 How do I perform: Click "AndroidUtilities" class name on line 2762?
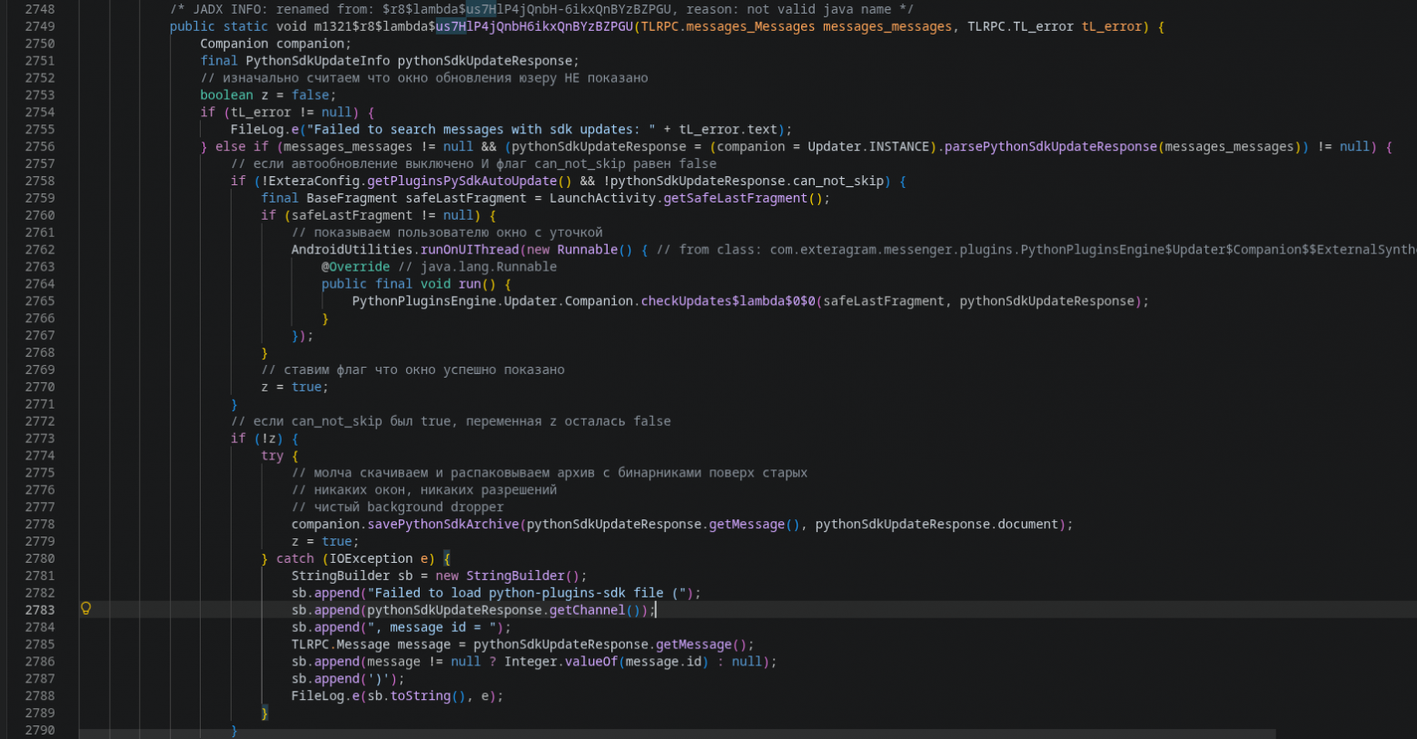[x=352, y=250]
